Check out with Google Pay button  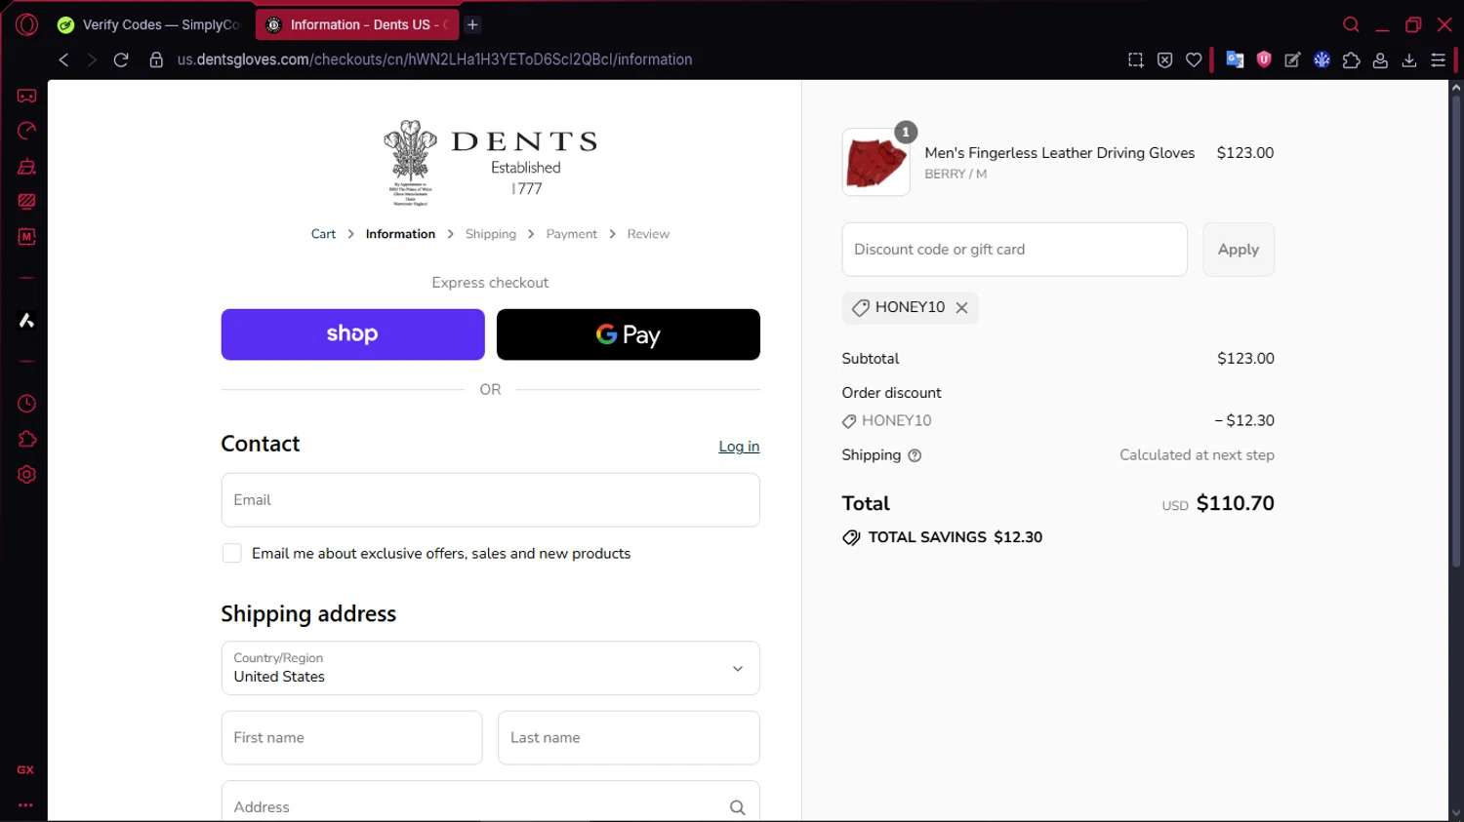coord(629,334)
